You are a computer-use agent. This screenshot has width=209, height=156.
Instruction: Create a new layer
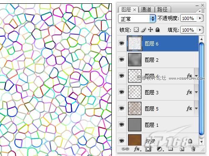point(182,149)
